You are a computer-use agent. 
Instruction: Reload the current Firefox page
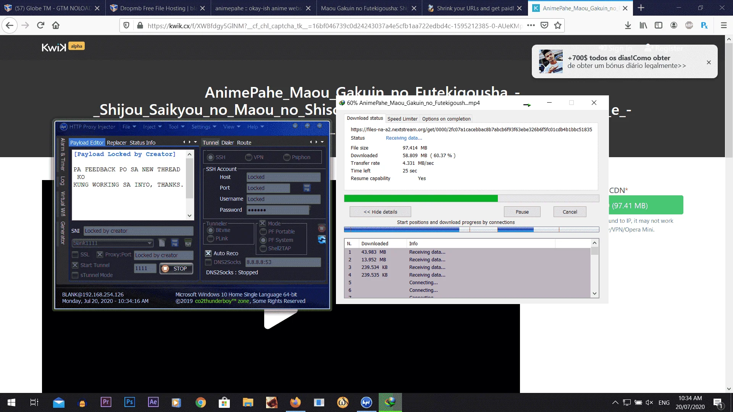coord(40,25)
